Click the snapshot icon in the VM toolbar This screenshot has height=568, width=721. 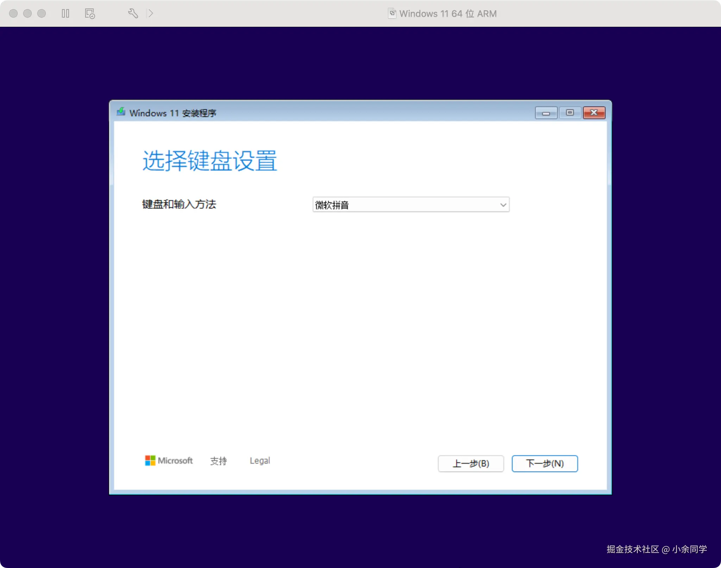tap(90, 13)
